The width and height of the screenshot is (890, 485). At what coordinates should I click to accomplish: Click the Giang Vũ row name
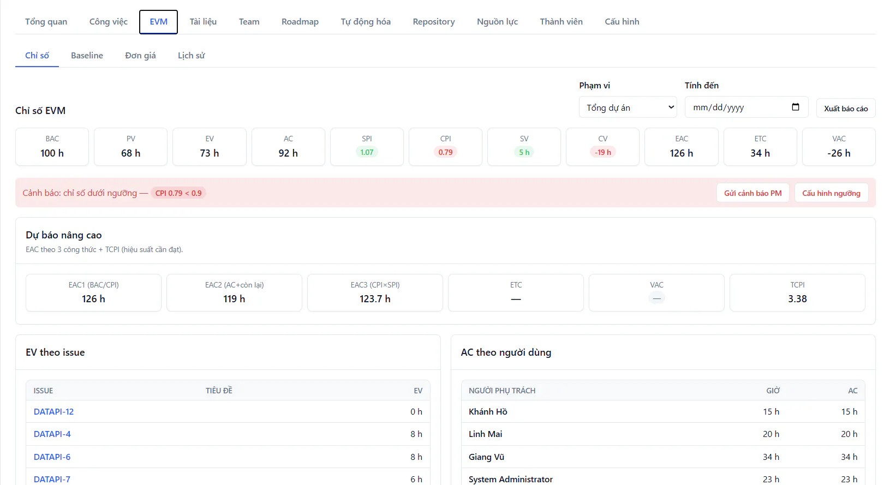coord(486,457)
